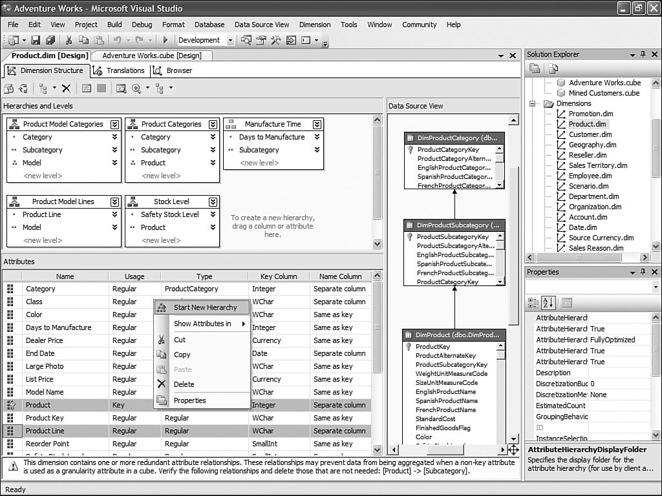Viewport: 662px width, 496px height.
Task: Open the Properties object selector dropdown
Action: click(x=656, y=287)
